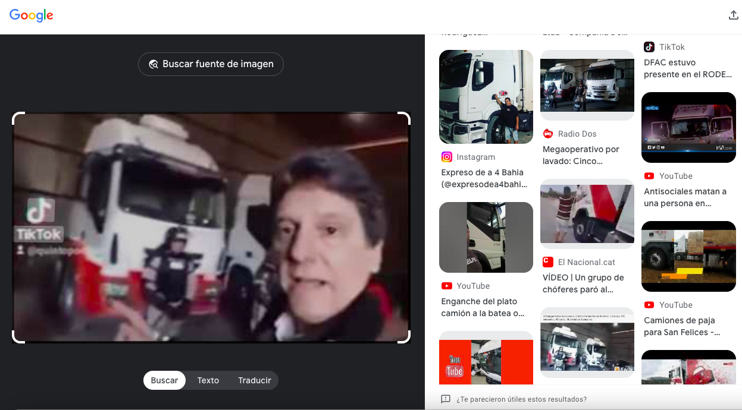Click the 'Instagram' source label
The width and height of the screenshot is (742, 410).
(x=476, y=157)
